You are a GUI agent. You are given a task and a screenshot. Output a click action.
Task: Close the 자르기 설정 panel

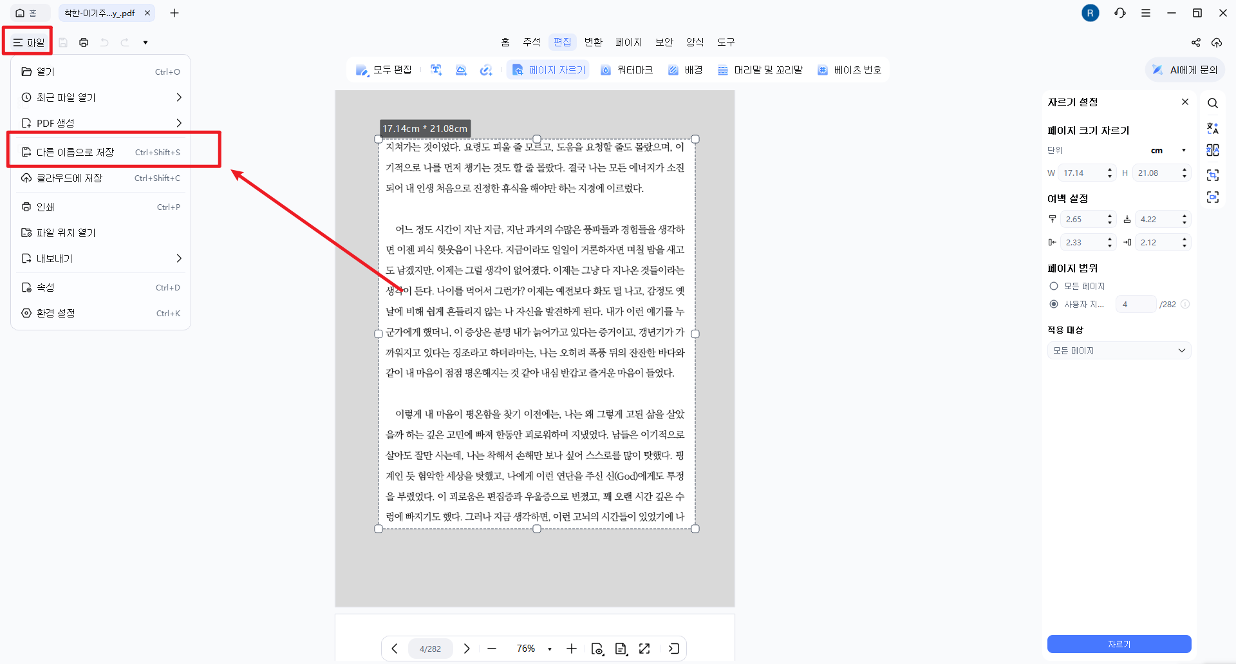click(x=1185, y=102)
